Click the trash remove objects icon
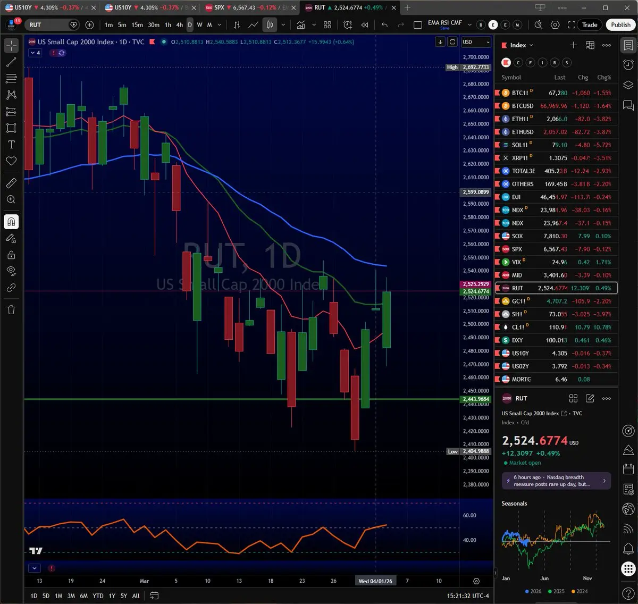The width and height of the screenshot is (638, 604). (x=11, y=310)
